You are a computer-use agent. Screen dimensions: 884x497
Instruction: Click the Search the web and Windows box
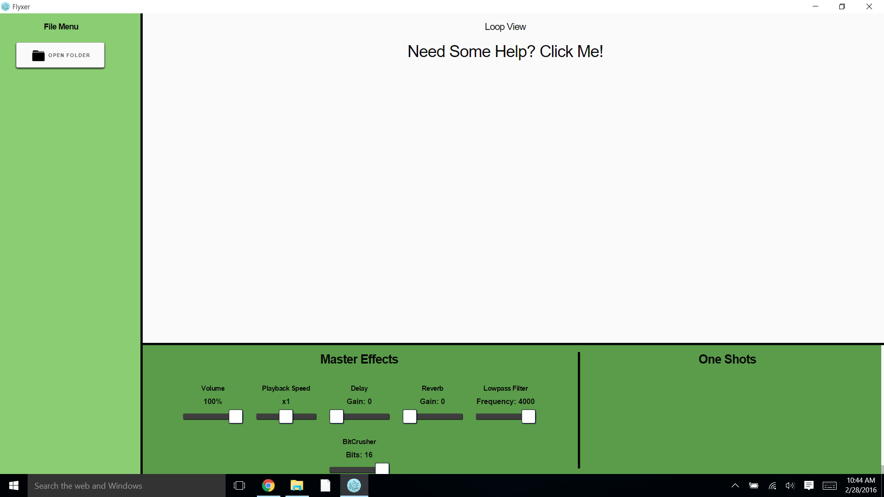(x=127, y=485)
